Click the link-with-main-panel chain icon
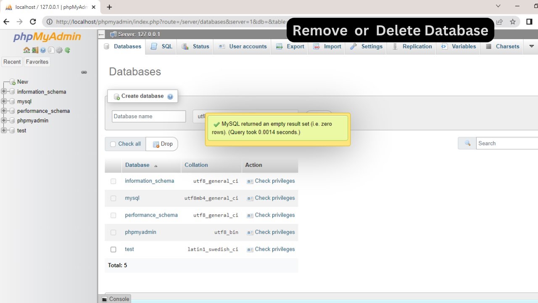 coord(84,72)
